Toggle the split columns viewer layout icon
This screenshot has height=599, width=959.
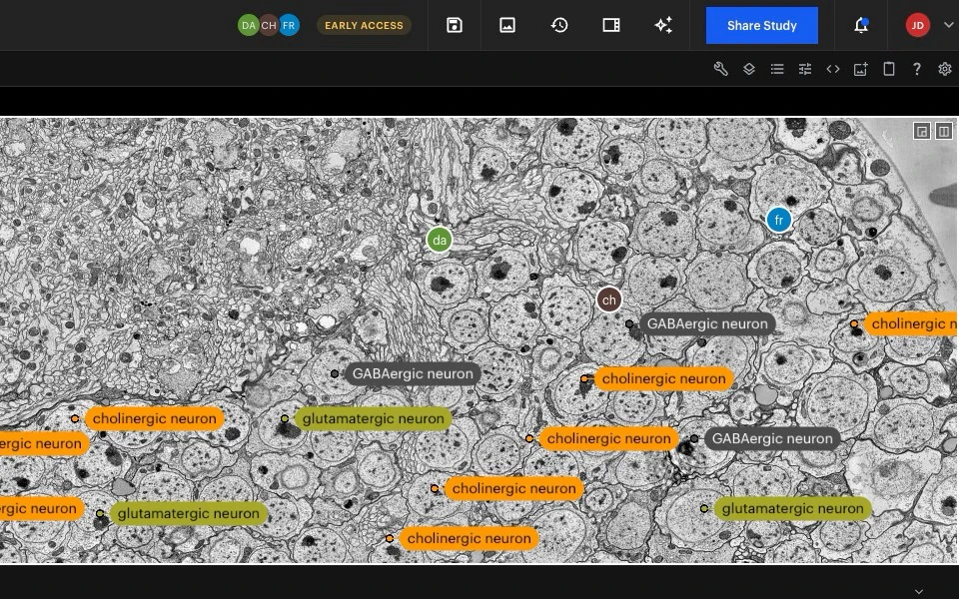[x=944, y=131]
